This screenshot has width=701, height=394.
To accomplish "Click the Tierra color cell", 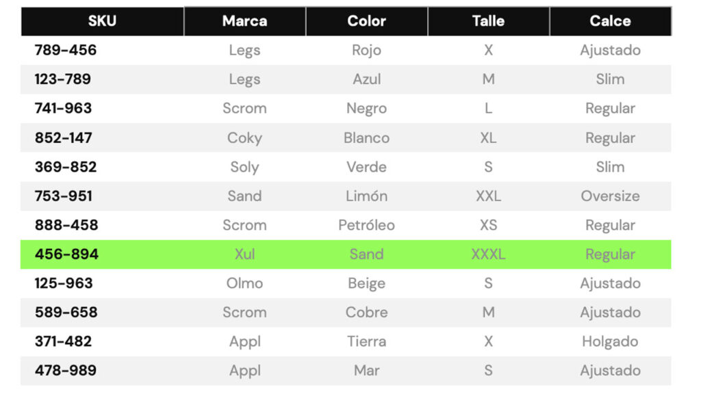I will click(x=366, y=341).
